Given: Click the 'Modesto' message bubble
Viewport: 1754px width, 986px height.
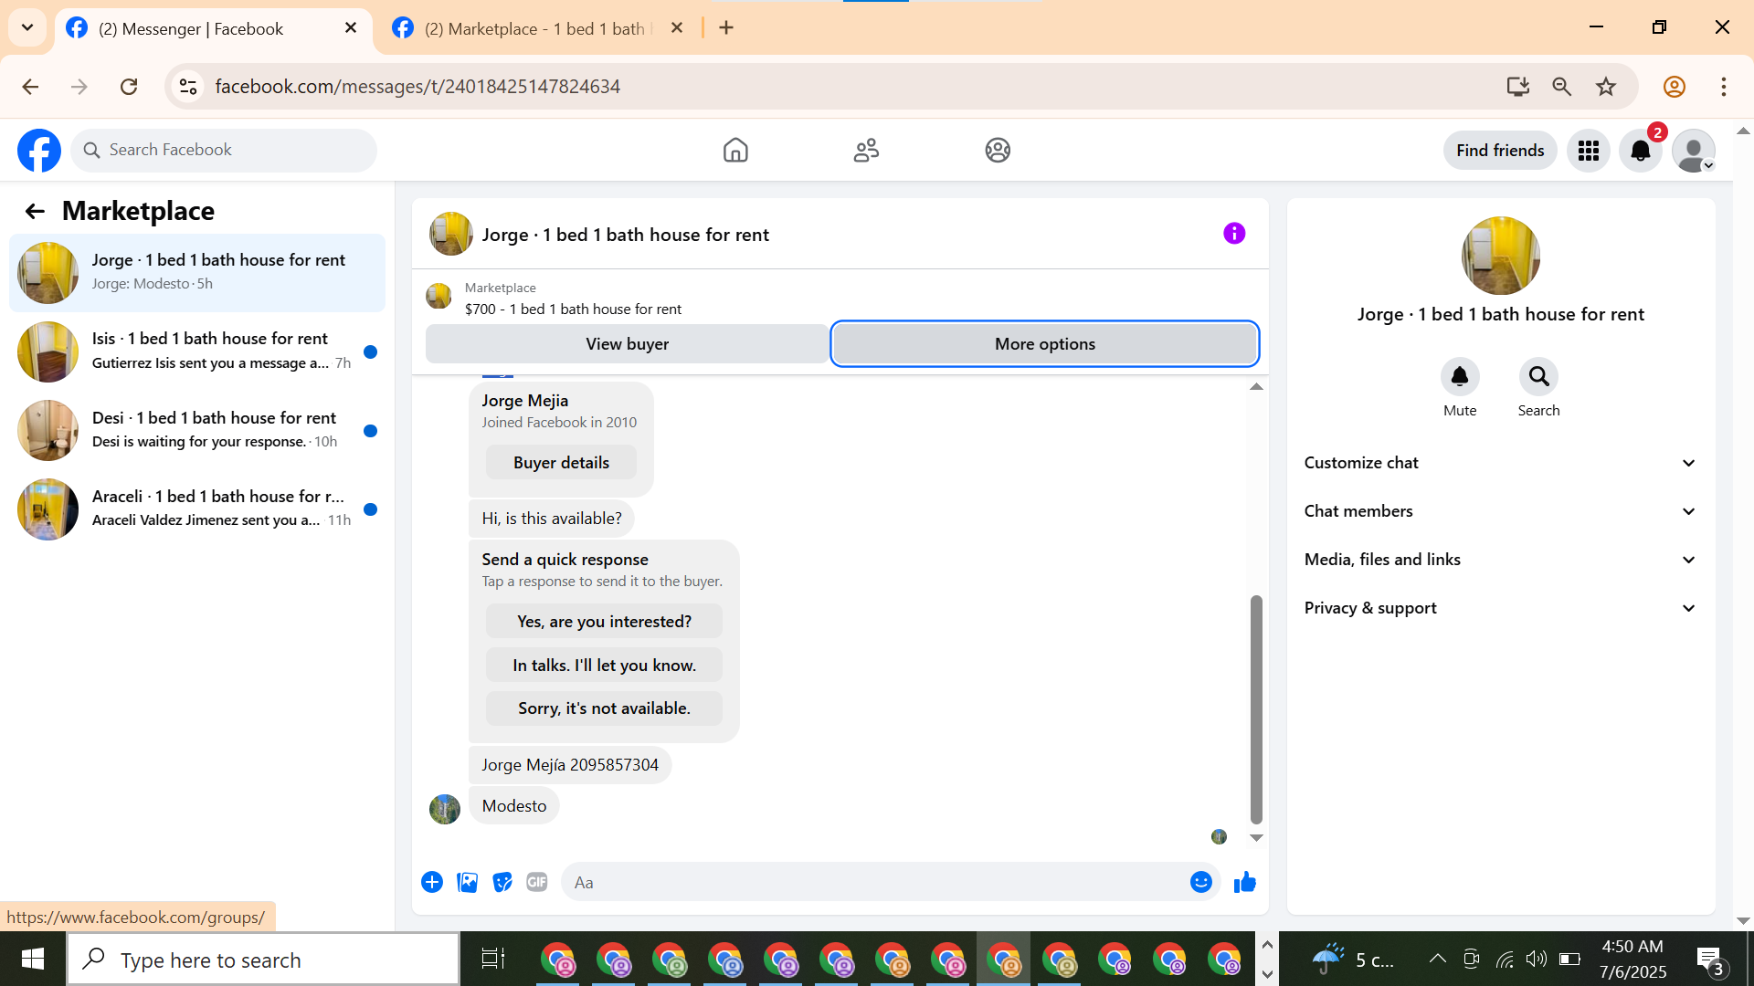Looking at the screenshot, I should click(x=514, y=806).
